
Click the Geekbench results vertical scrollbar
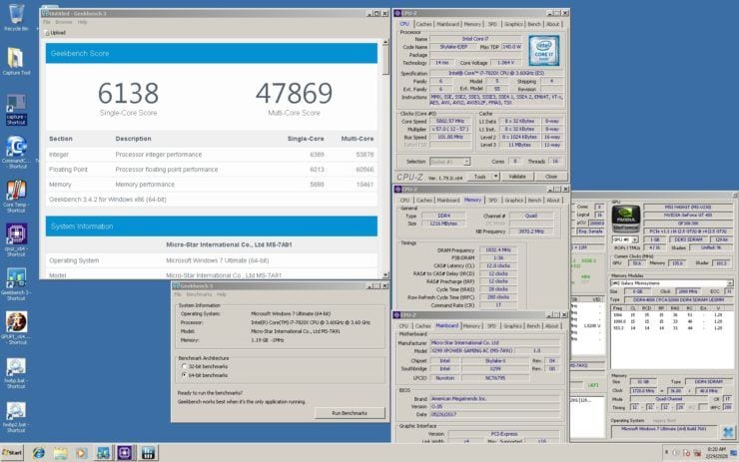click(385, 160)
